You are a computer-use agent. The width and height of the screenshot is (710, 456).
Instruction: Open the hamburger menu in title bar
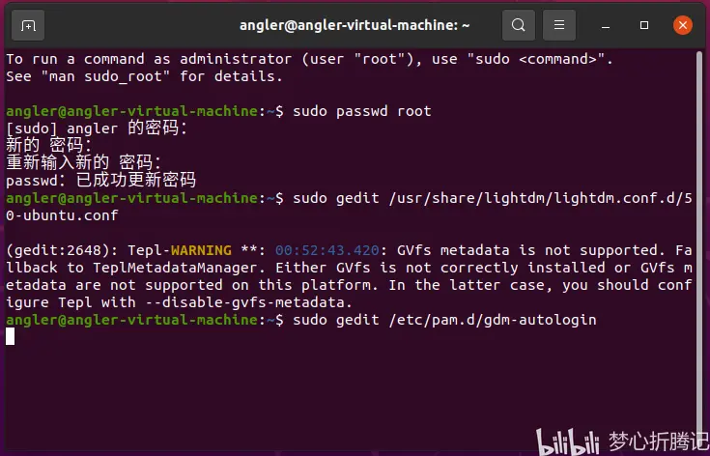(558, 25)
